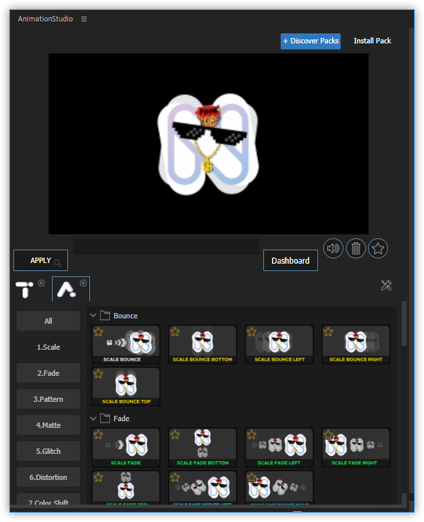The width and height of the screenshot is (424, 522).
Task: Switch to the T text pack tab
Action: coord(25,290)
